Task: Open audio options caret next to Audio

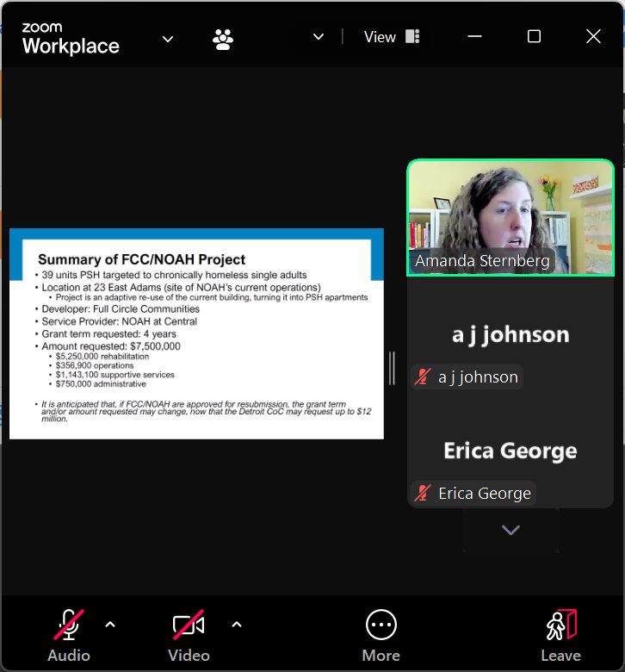Action: coord(110,625)
